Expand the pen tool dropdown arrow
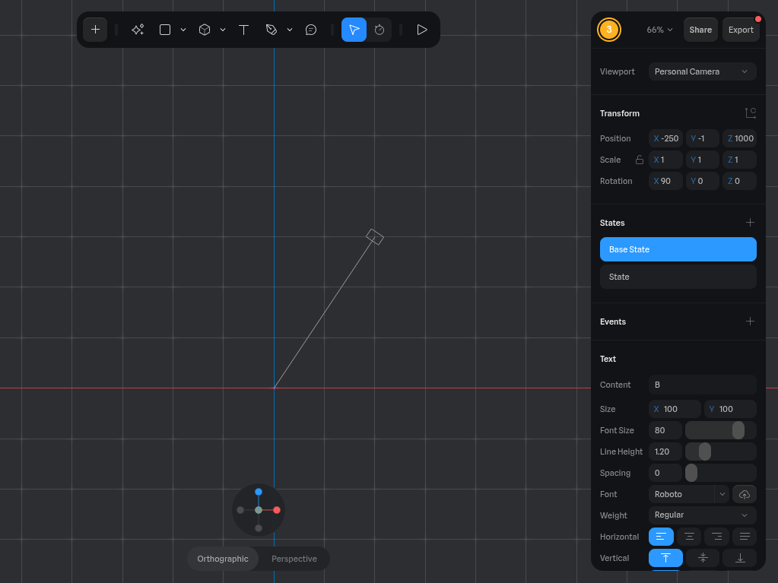 (x=290, y=30)
